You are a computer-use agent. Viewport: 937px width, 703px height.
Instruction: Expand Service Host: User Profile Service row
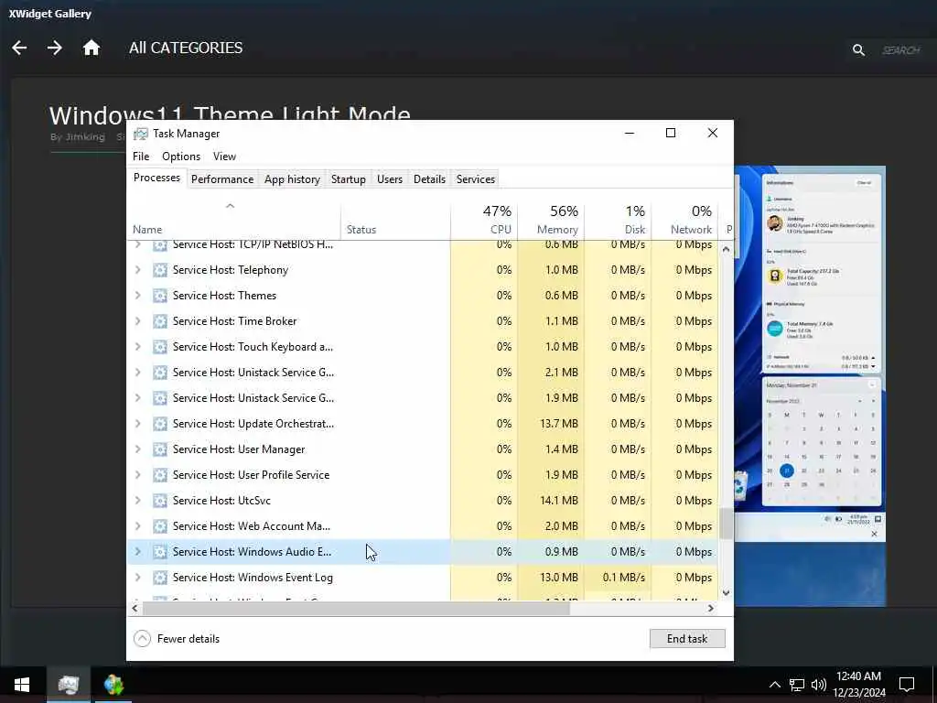[x=138, y=475]
